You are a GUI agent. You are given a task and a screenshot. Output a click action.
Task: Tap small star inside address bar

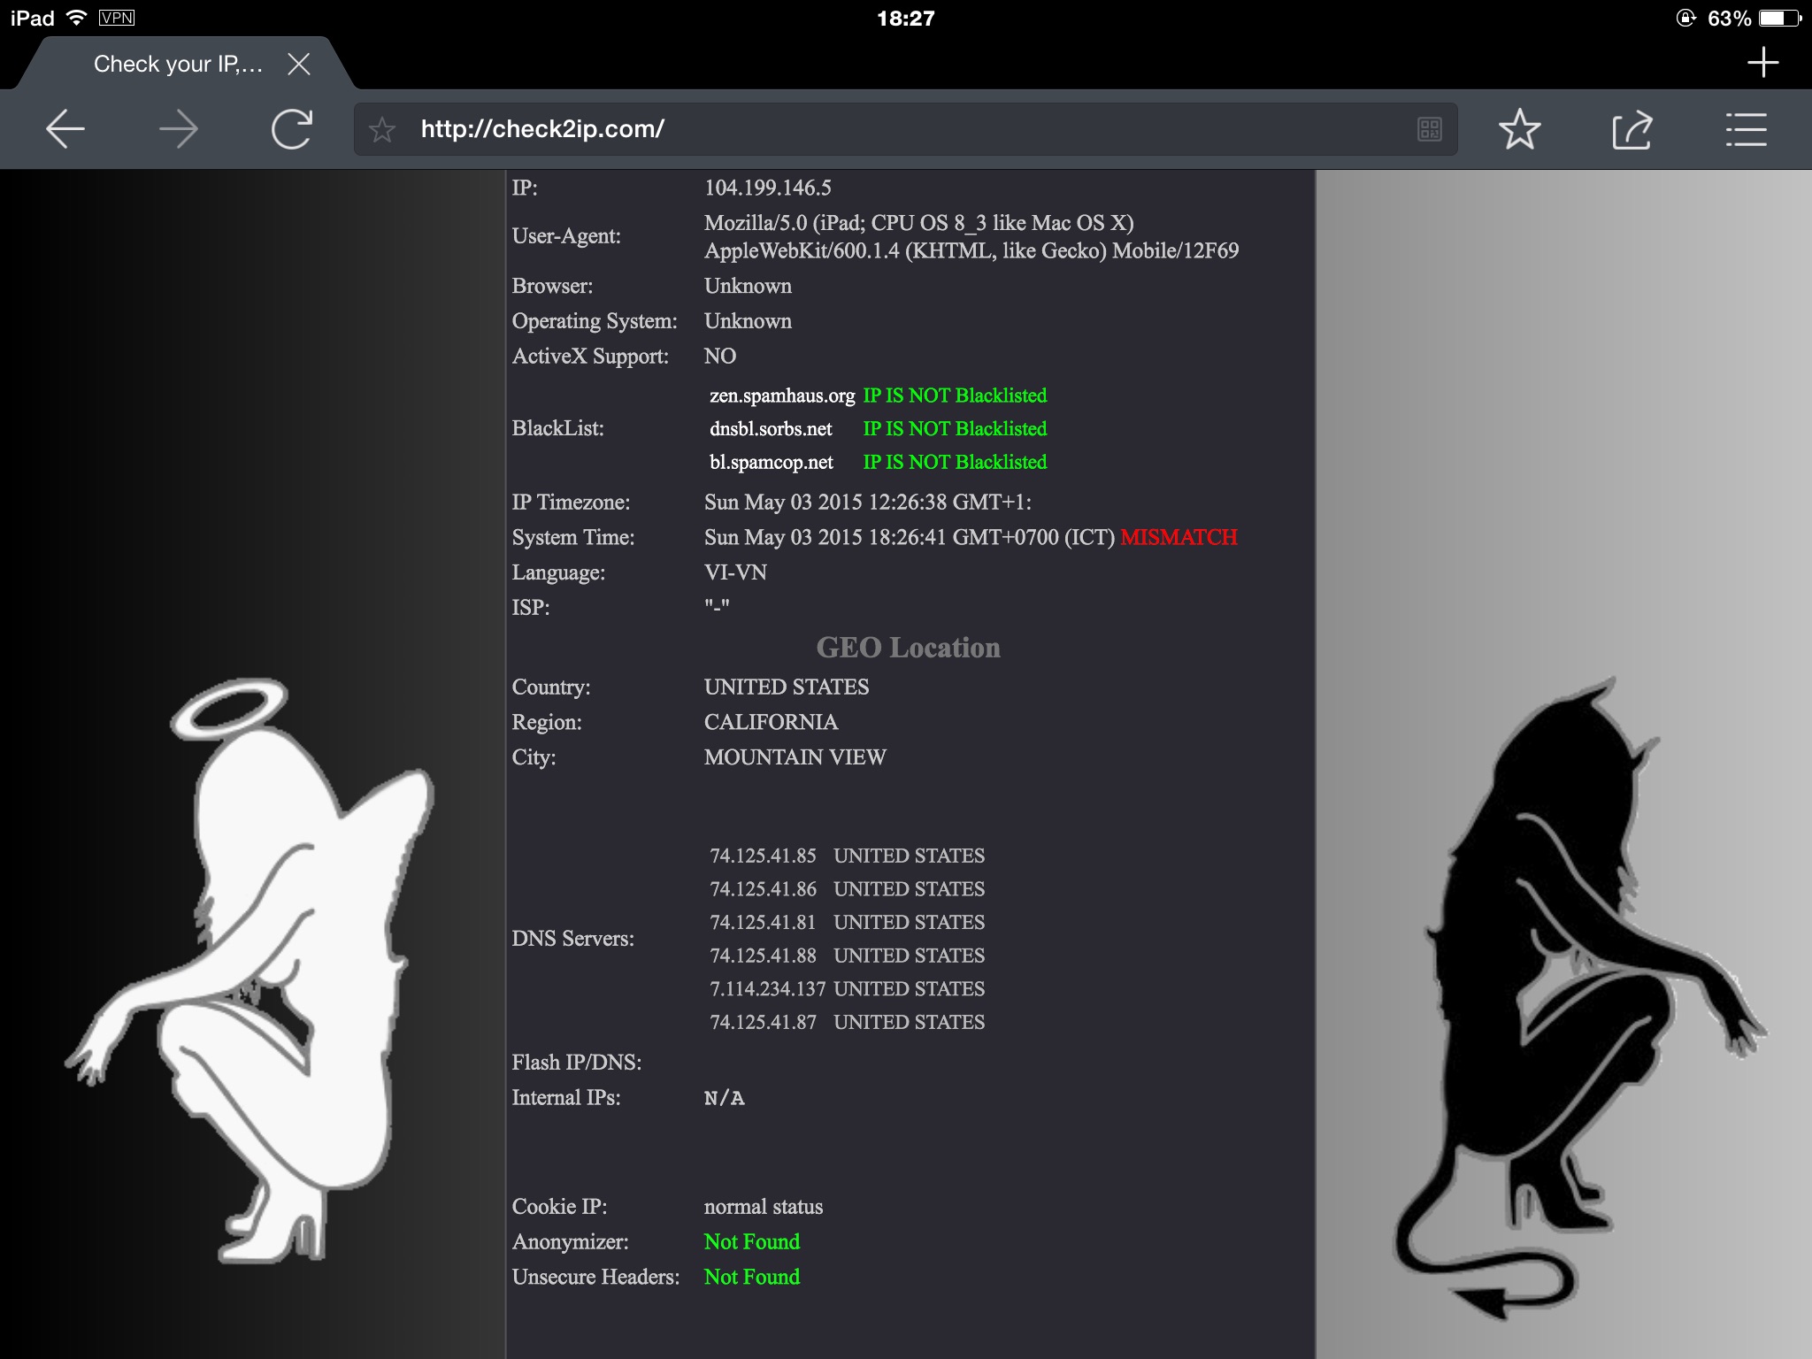382,130
